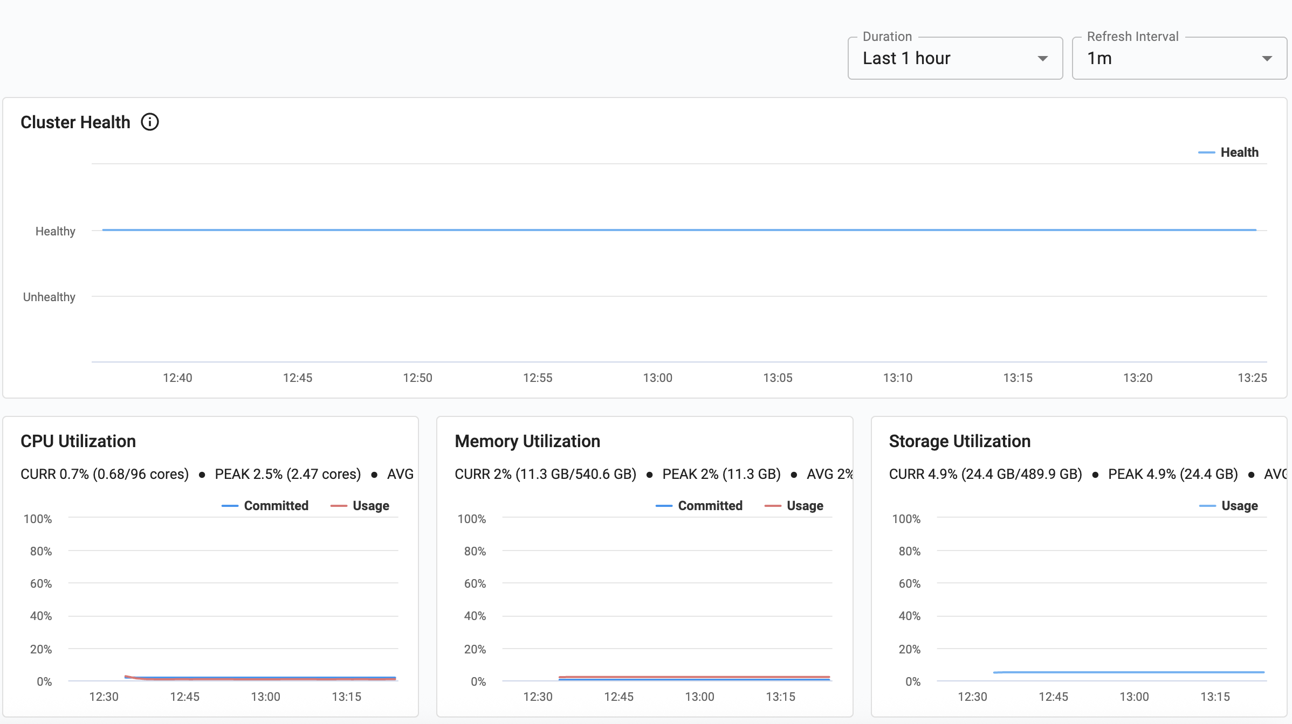Click the Cluster Health info icon
This screenshot has width=1292, height=724.
(x=150, y=122)
